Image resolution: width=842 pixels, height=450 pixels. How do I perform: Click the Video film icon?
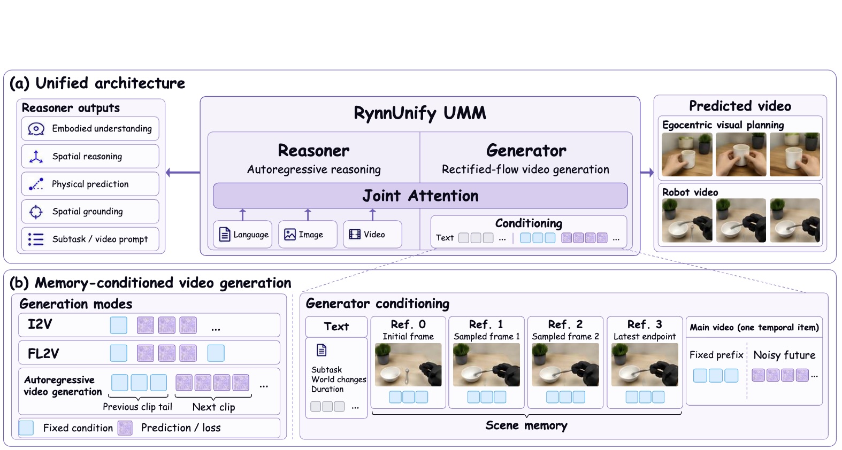(355, 235)
